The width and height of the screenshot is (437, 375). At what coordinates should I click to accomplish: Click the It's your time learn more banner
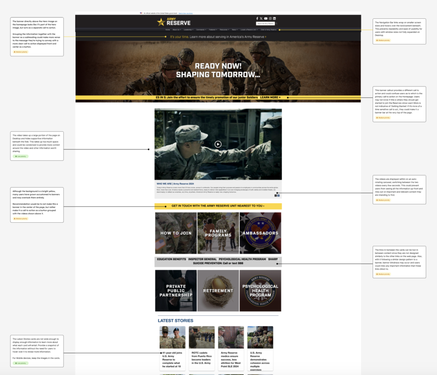click(x=218, y=37)
